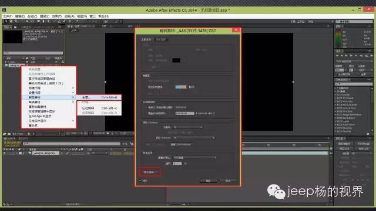
Task: Select the Zoom magnifier tool in toolbar
Action: pyautogui.click(x=16, y=21)
